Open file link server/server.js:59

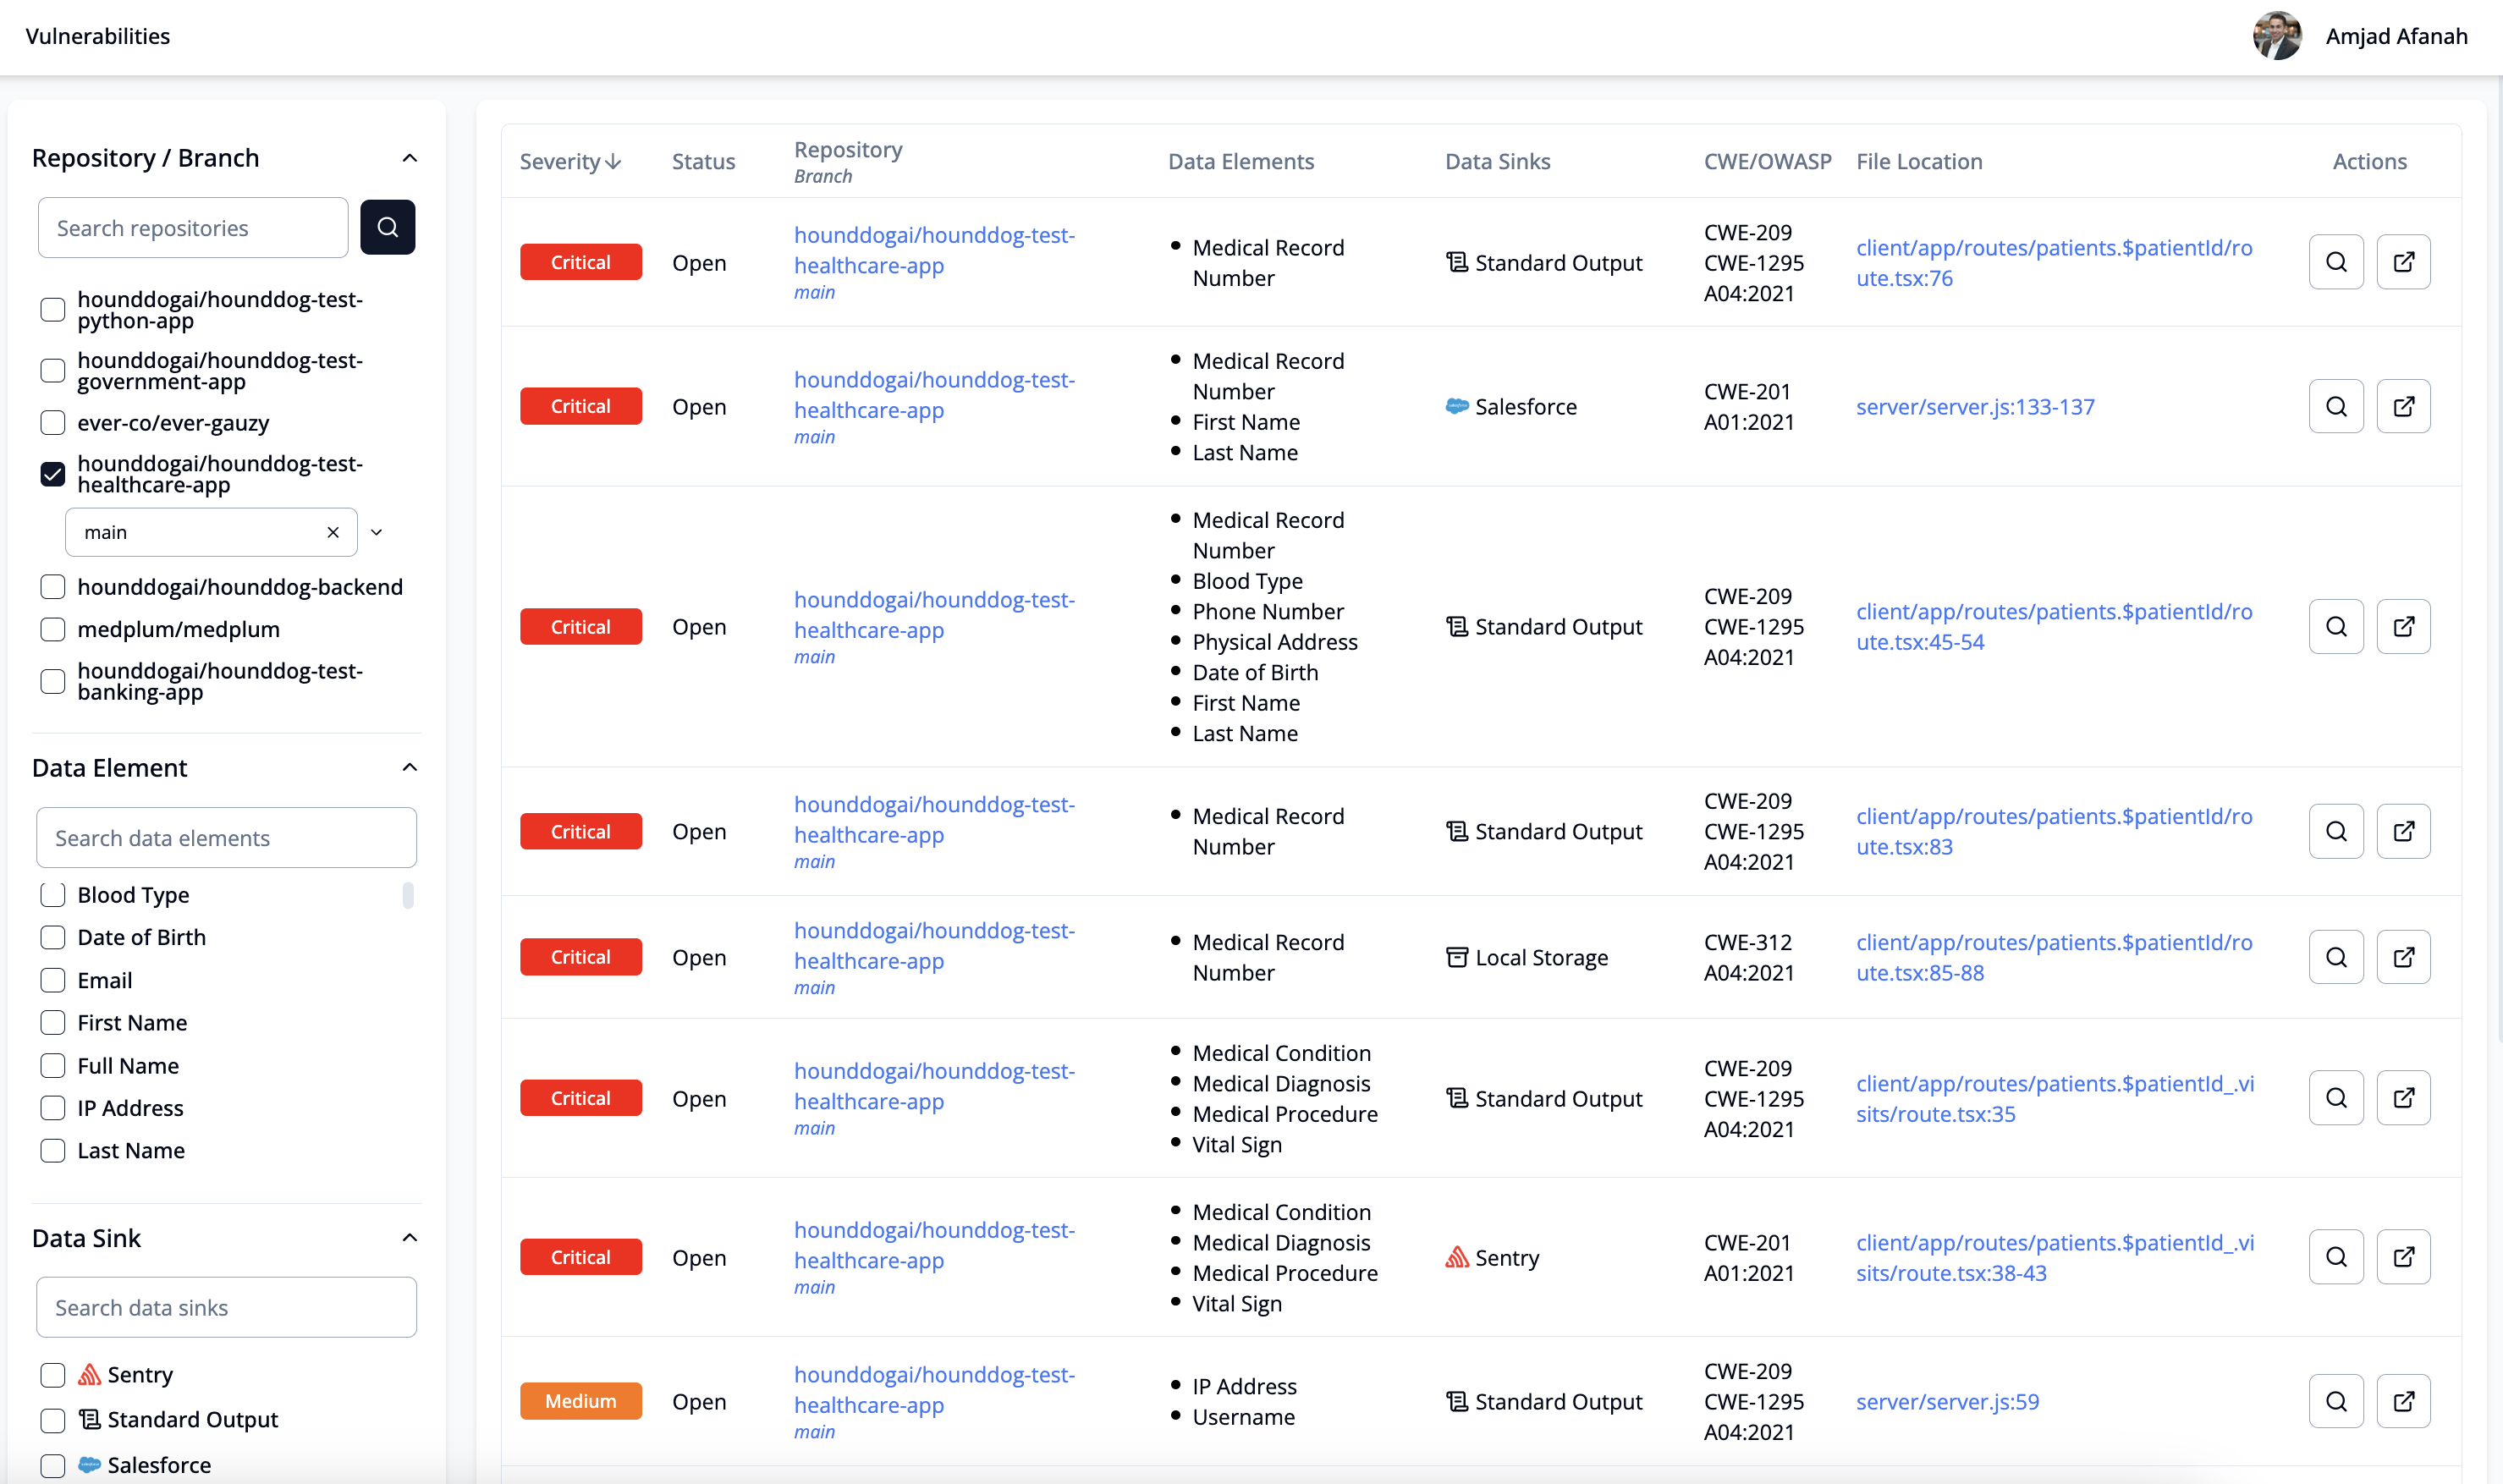coord(1946,1401)
